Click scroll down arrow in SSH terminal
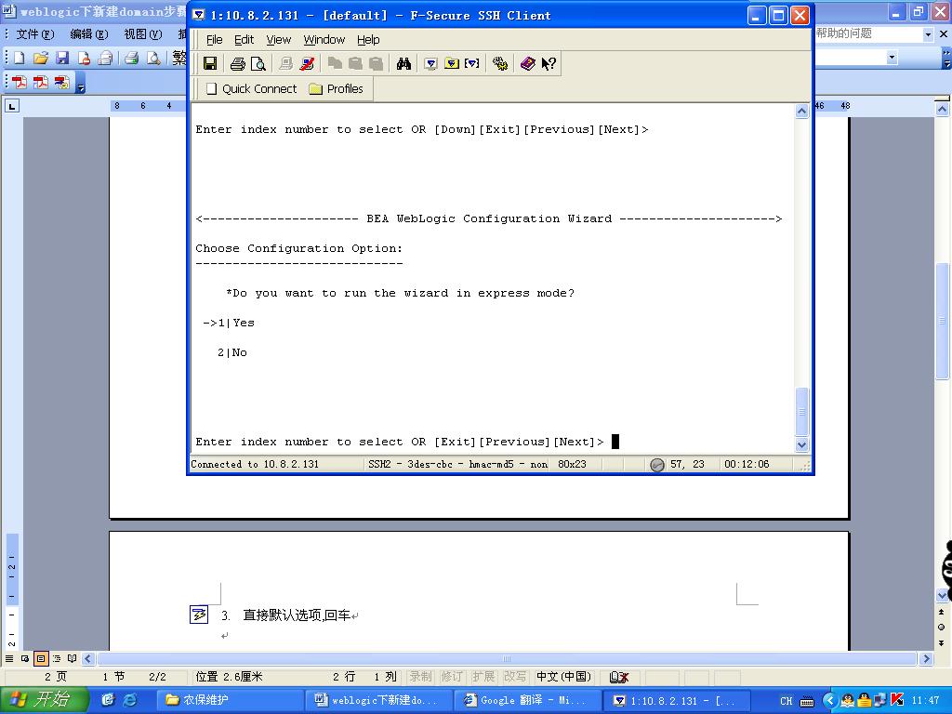Screen dimensions: 952x714 801,444
